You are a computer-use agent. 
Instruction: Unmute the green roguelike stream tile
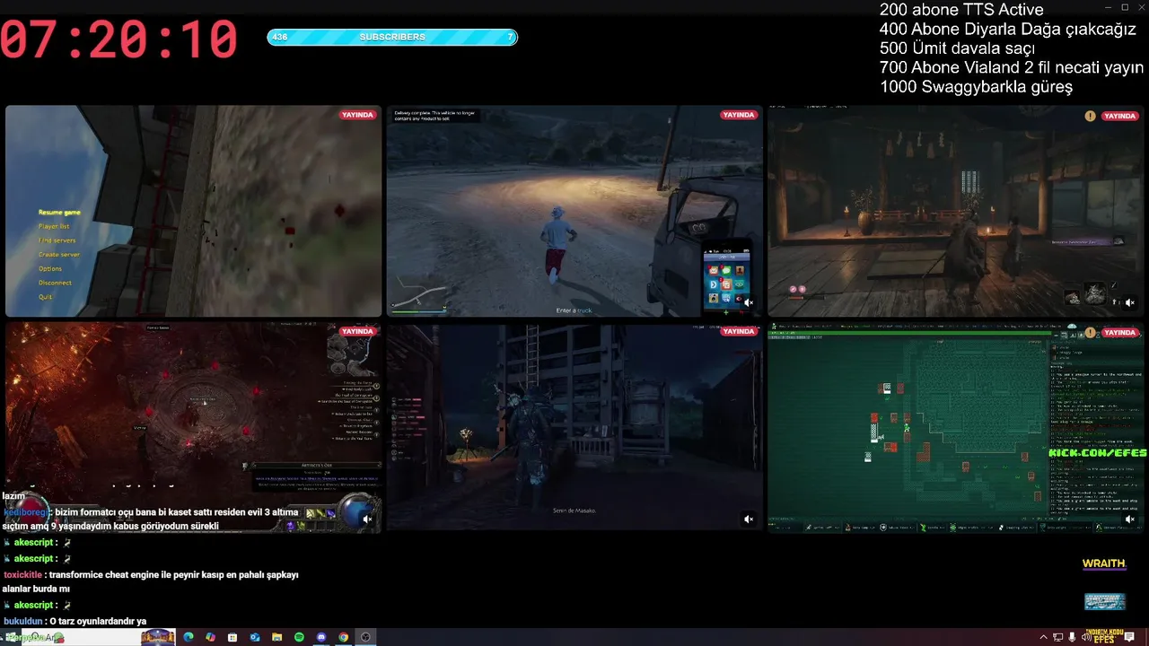coord(1130,519)
